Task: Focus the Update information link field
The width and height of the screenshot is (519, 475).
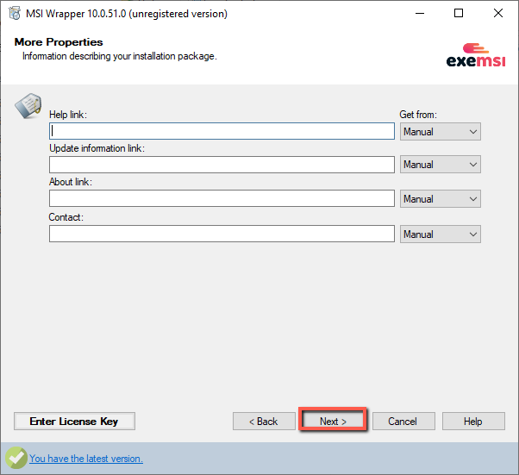Action: 222,165
